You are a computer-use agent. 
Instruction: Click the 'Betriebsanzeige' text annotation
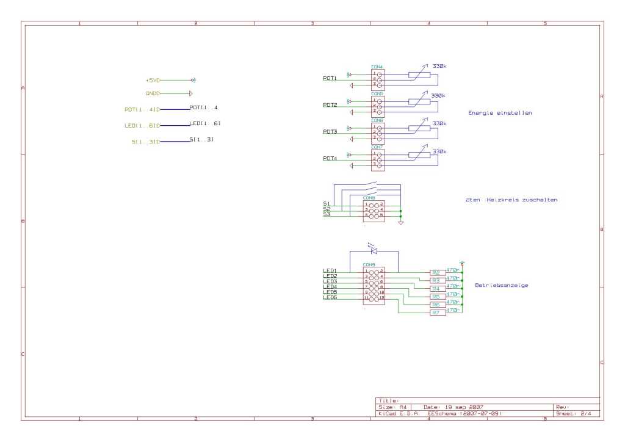point(502,285)
